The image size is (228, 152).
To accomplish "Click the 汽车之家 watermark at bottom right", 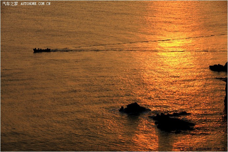I will (x=185, y=149).
